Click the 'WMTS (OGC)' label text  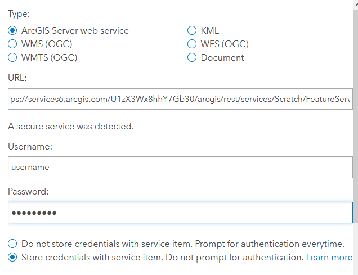(x=49, y=57)
